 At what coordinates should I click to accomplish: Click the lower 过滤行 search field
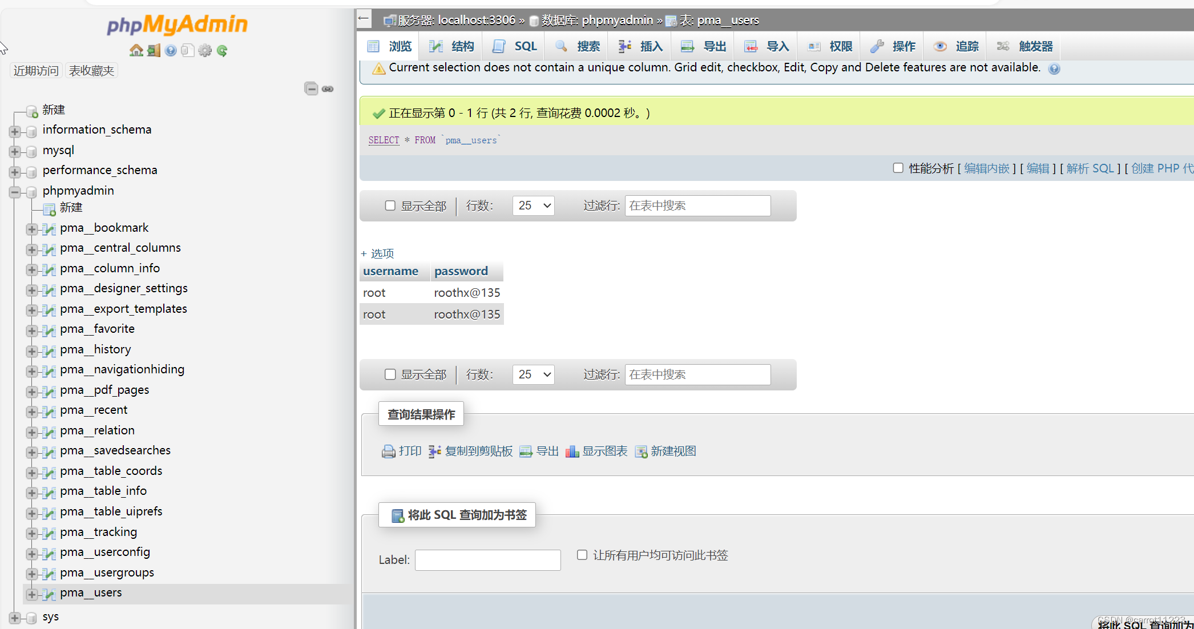pyautogui.click(x=697, y=374)
